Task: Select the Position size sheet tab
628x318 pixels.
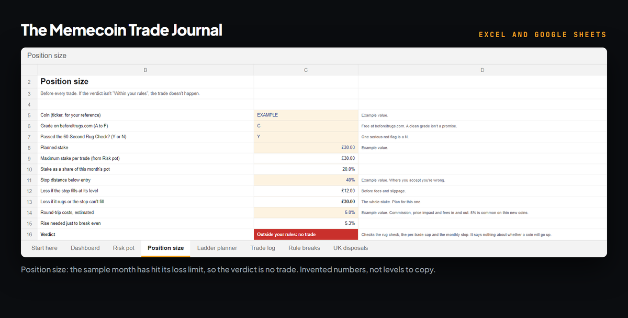Action: tap(166, 248)
